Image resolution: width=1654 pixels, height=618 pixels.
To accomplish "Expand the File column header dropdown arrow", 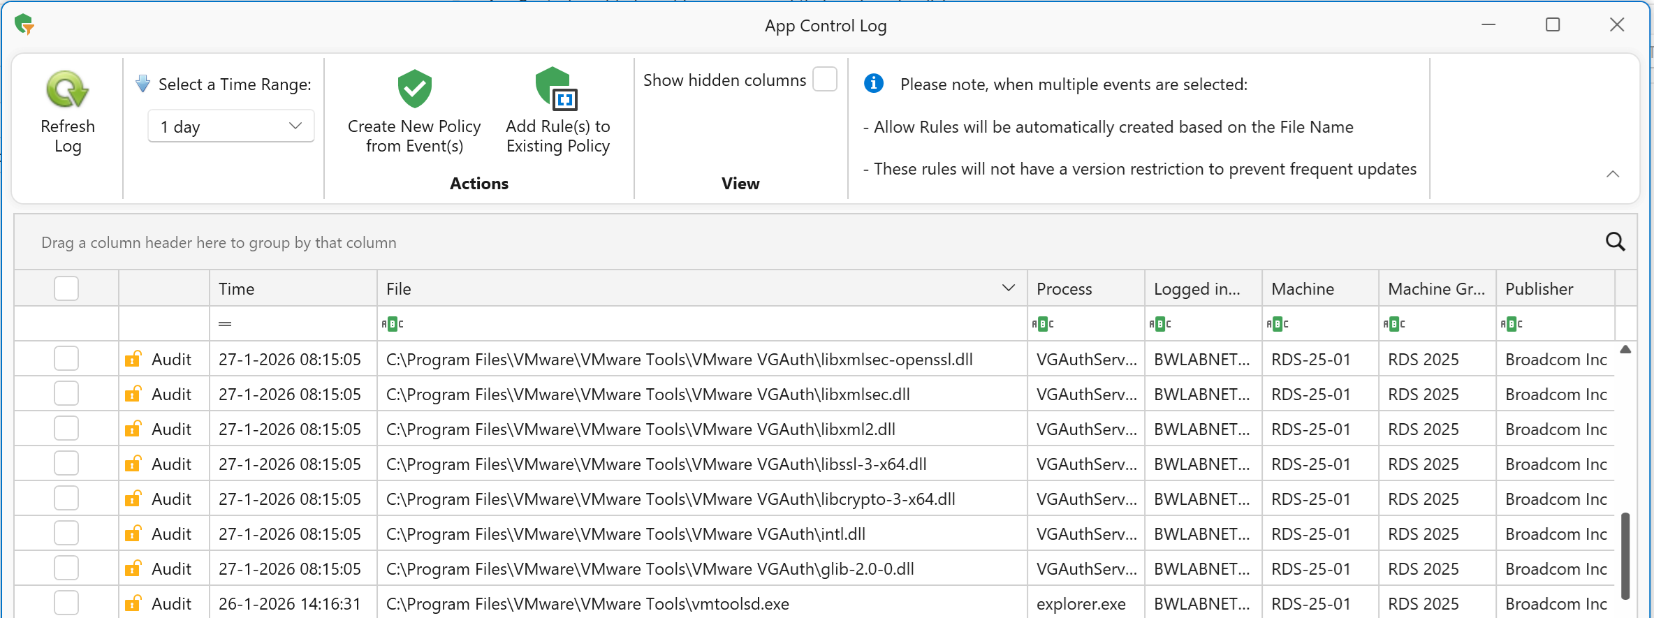I will tap(1008, 288).
